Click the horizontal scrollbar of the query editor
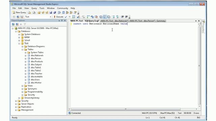216x121 pixels. coord(126,109)
